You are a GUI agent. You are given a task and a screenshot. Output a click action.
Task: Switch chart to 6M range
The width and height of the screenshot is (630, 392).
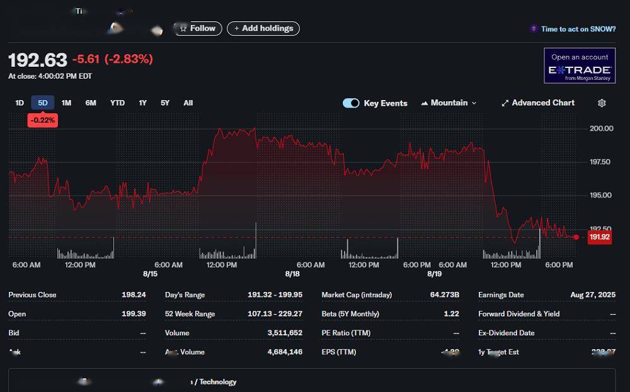click(x=91, y=103)
